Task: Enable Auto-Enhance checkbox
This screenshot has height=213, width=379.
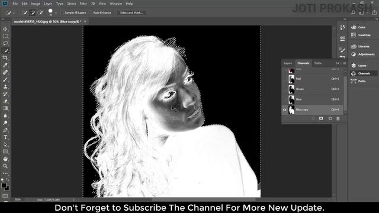Action: click(x=91, y=12)
